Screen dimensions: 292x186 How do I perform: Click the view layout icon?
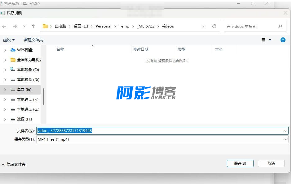point(263,40)
